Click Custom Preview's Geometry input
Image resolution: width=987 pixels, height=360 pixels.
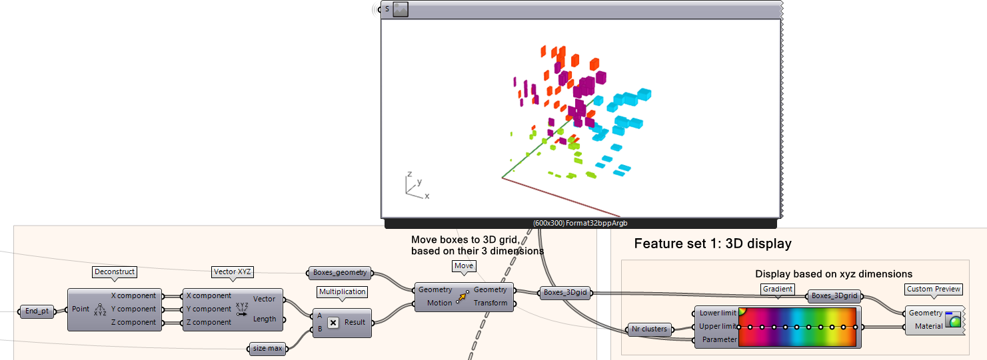tap(926, 313)
